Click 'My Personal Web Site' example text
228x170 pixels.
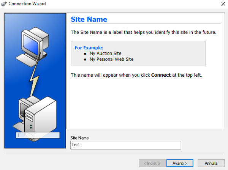(x=111, y=59)
